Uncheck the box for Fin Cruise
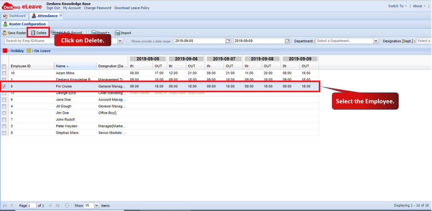This screenshot has height=211, width=432. [x=4, y=86]
